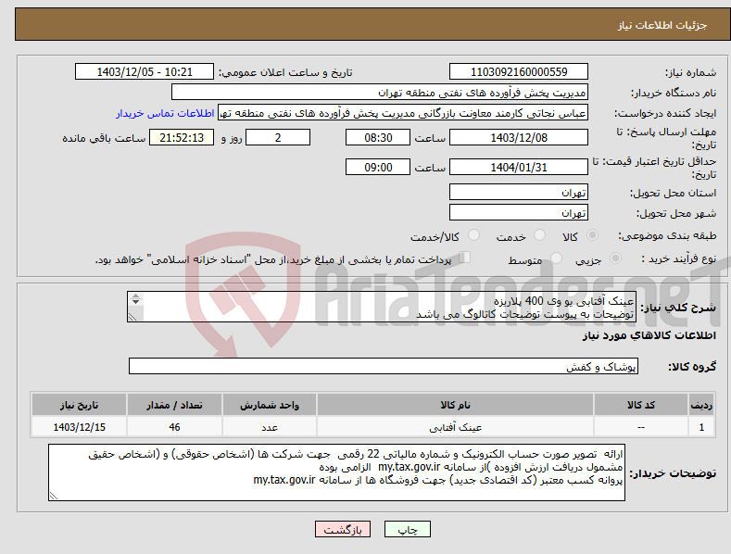Image resolution: width=731 pixels, height=554 pixels.
Task: Click the heading اطلاعات کالاهای مورد نیاز
Action: [x=649, y=335]
